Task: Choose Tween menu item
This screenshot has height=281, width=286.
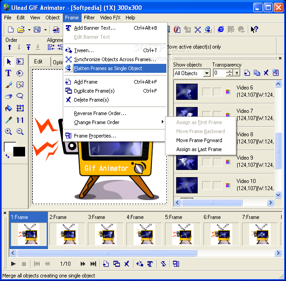Action: pos(115,50)
